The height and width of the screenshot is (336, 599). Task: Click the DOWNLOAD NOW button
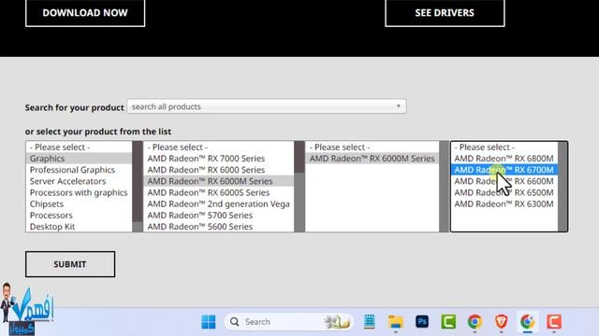85,13
